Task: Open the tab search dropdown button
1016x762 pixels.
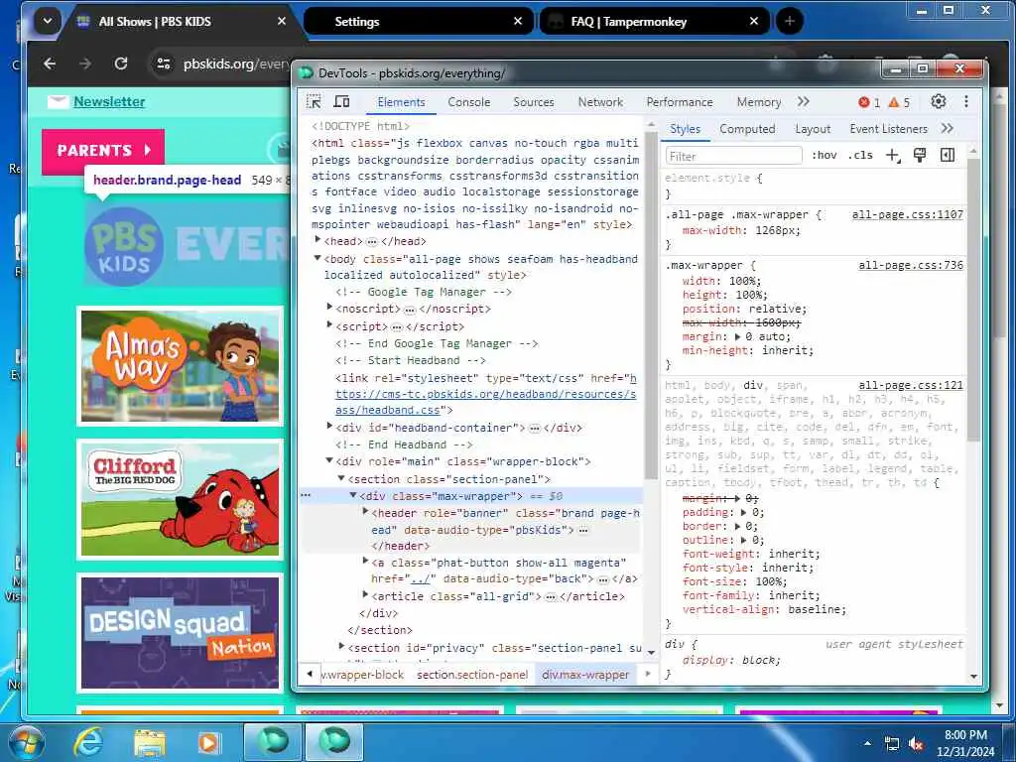Action: 48,22
